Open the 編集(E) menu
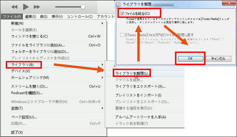This screenshot has height=137, width=237. point(30,16)
